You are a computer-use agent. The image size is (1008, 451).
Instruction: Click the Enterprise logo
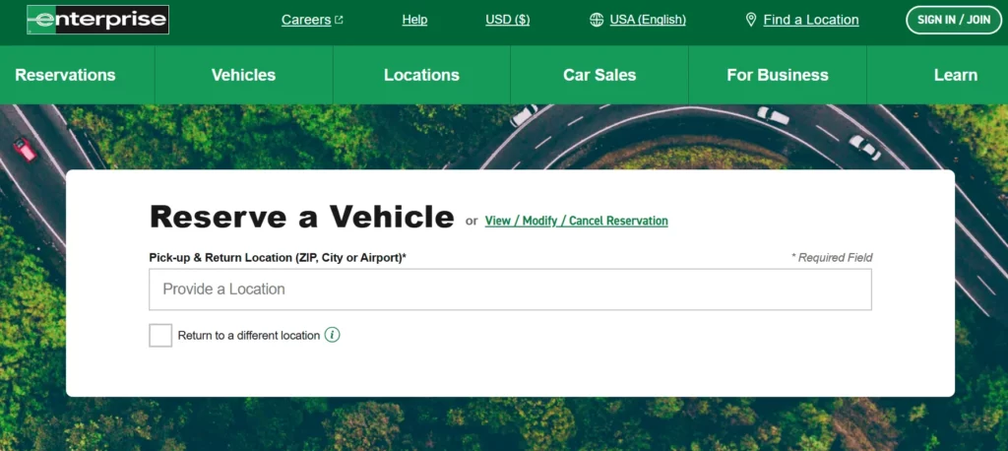[97, 20]
